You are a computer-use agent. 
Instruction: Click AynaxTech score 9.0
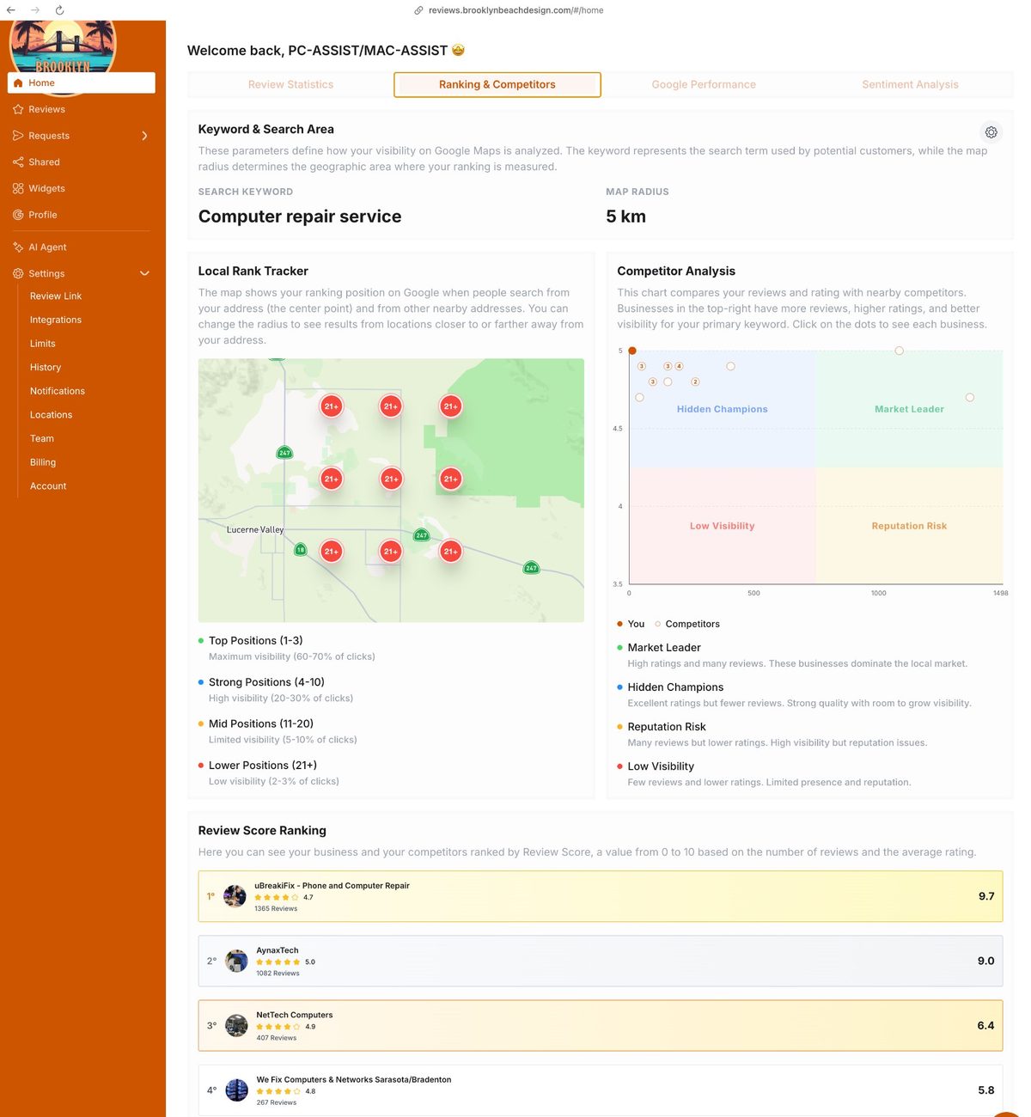tap(986, 961)
